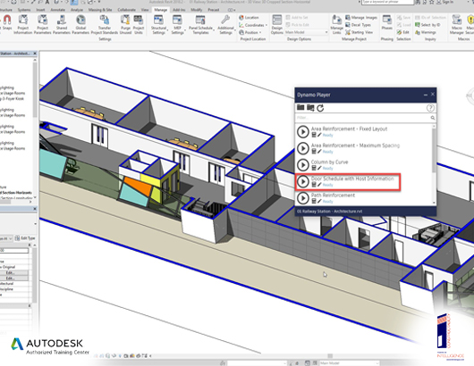Viewport: 474px width, 366px height.
Task: Click Select by ID
Action: (x=427, y=25)
